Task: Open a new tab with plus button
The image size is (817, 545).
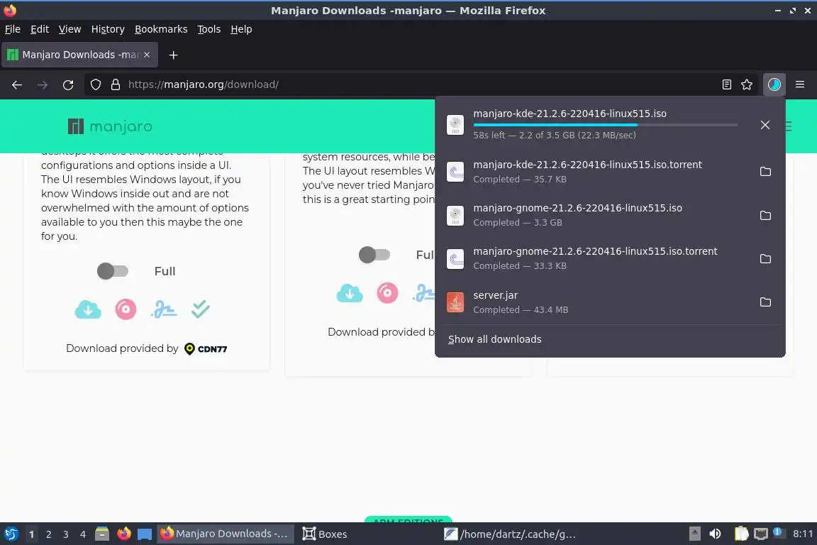Action: coord(174,55)
